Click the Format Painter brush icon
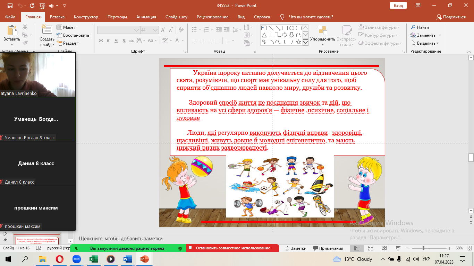 [x=25, y=43]
